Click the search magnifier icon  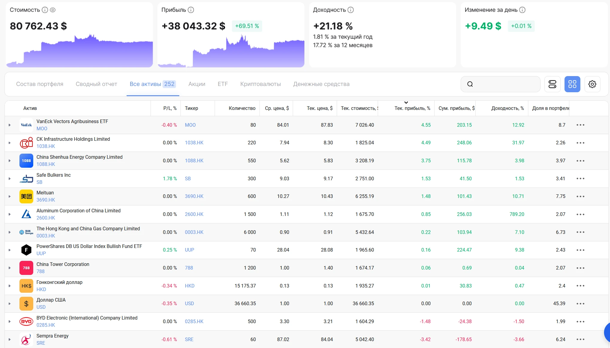click(x=470, y=84)
